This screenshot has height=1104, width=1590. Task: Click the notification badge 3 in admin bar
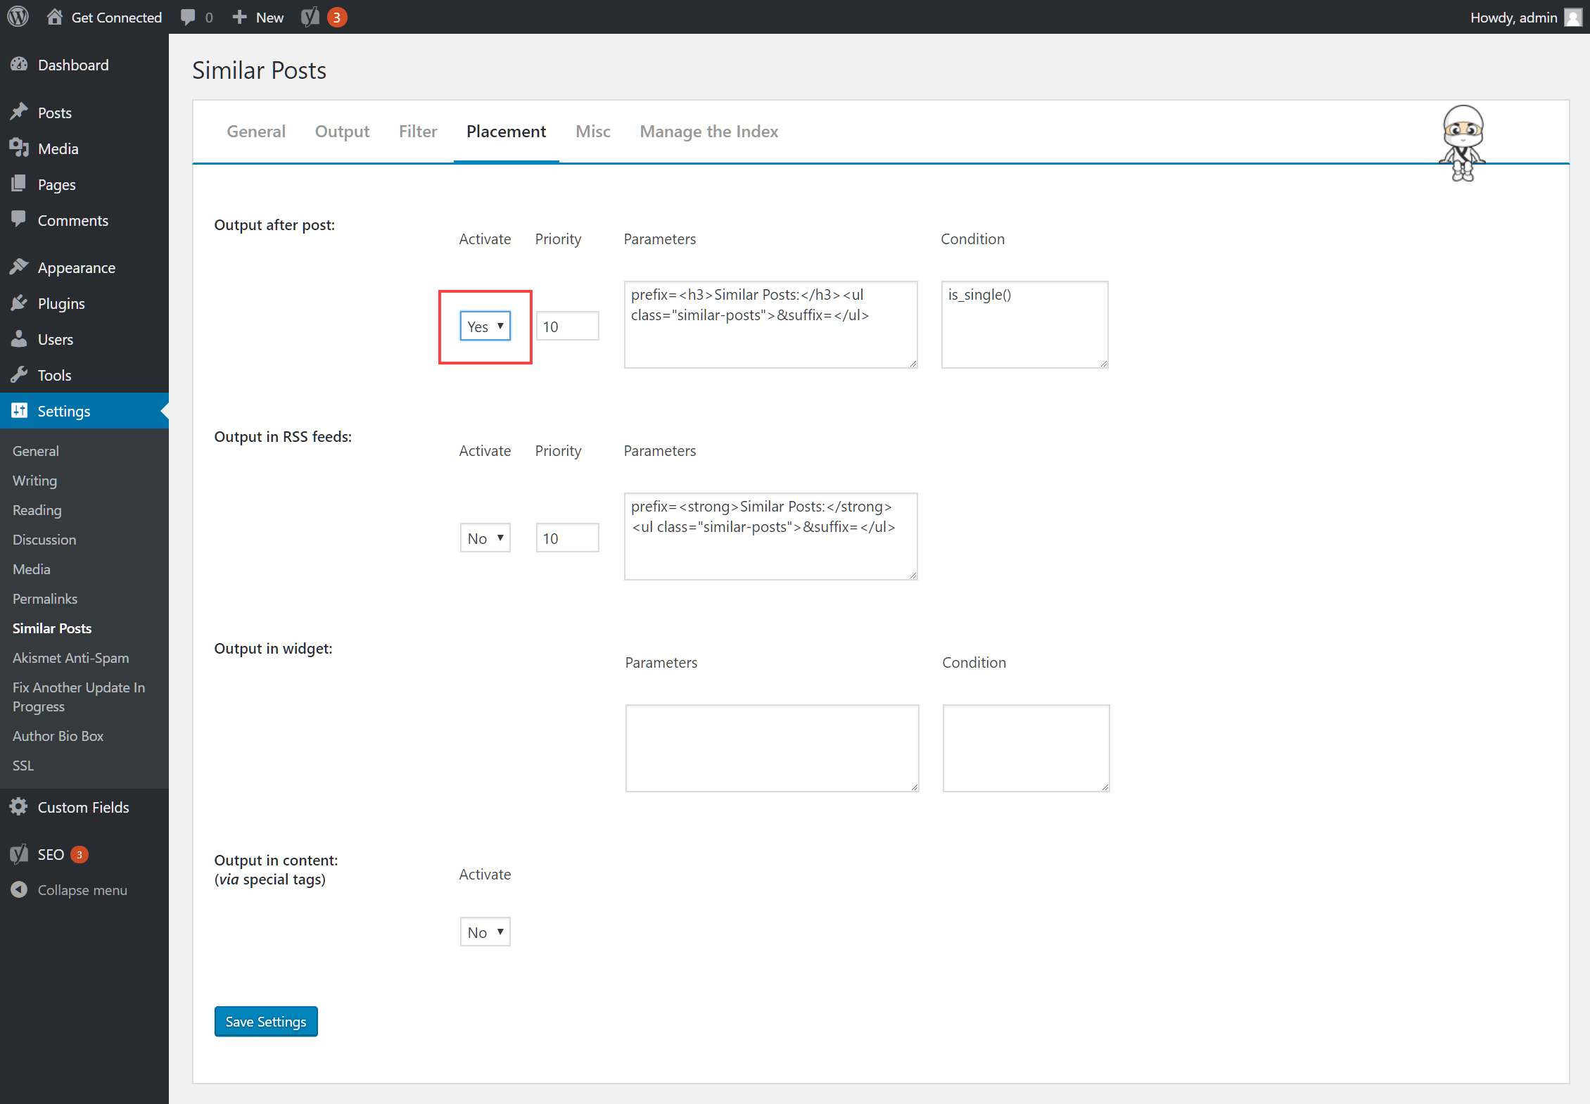tap(337, 17)
